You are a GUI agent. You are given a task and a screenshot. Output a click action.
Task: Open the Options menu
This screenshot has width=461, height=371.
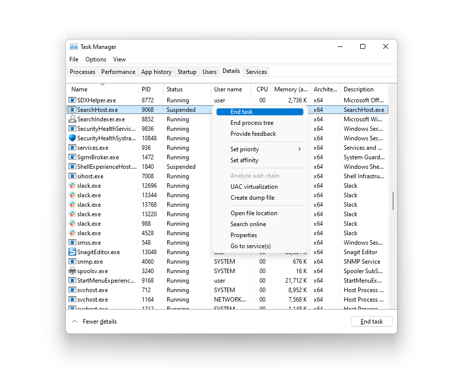pyautogui.click(x=96, y=59)
